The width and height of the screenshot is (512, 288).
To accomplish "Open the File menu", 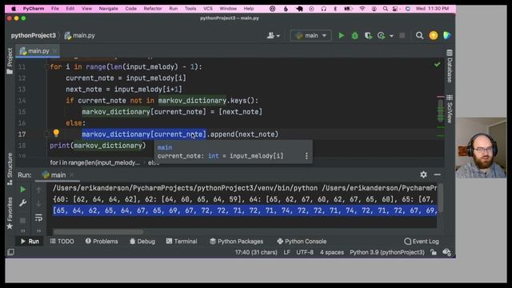I will (55, 9).
